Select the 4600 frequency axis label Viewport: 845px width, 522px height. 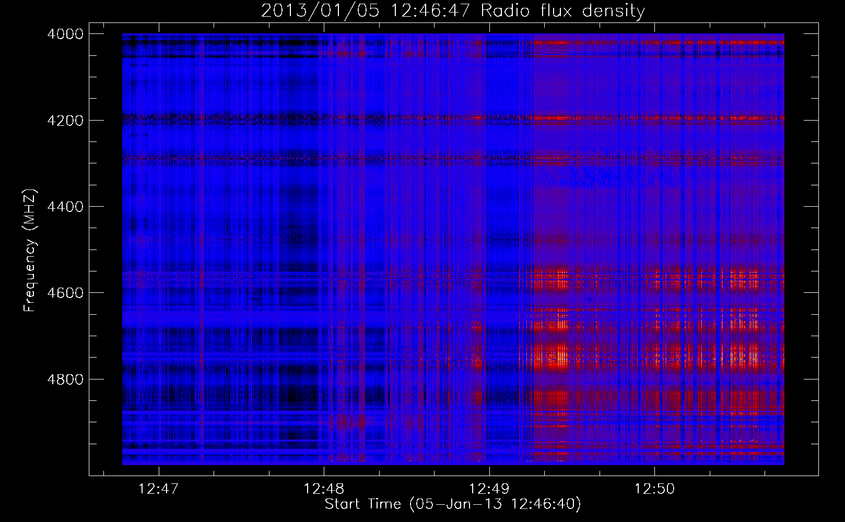point(65,293)
